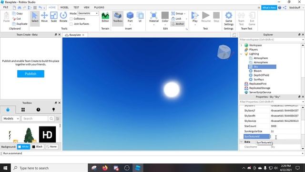305x172 pixels.
Task: Click the Filter Properties search field
Action: tap(270, 102)
